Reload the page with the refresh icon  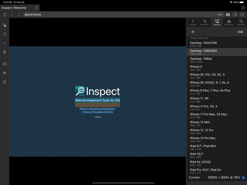pyautogui.click(x=5, y=15)
